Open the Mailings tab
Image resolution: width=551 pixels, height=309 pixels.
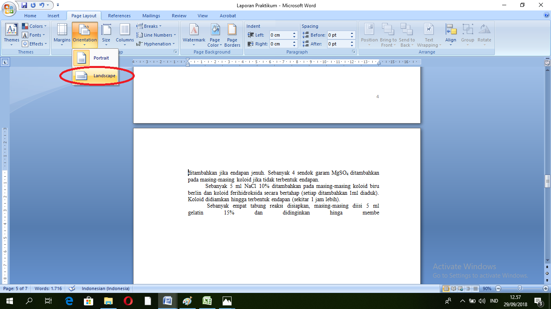coord(151,16)
